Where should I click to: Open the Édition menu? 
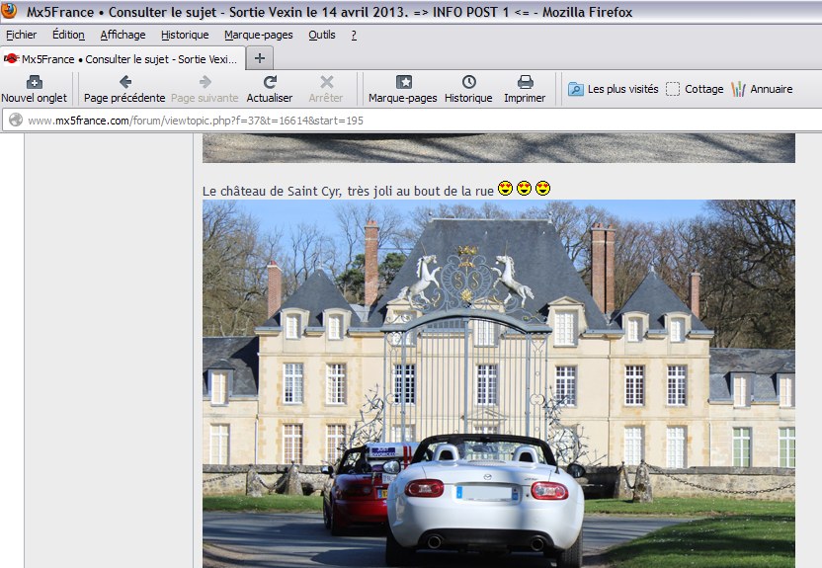tap(68, 35)
